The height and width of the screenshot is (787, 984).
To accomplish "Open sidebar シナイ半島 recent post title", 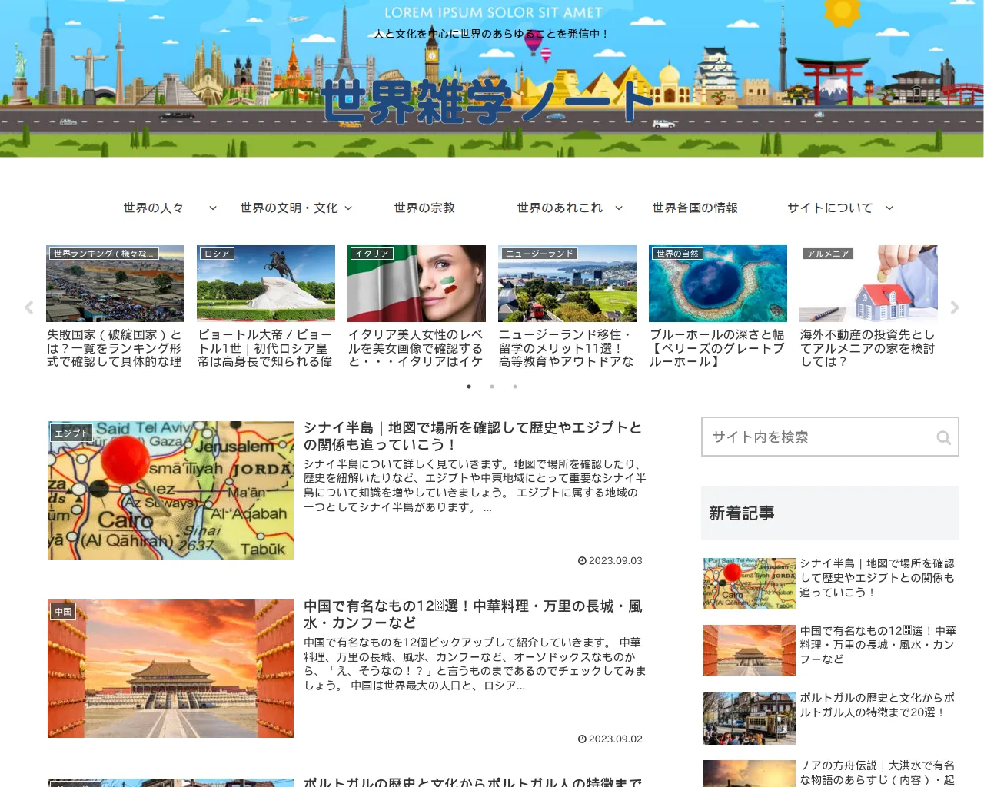I will [877, 578].
